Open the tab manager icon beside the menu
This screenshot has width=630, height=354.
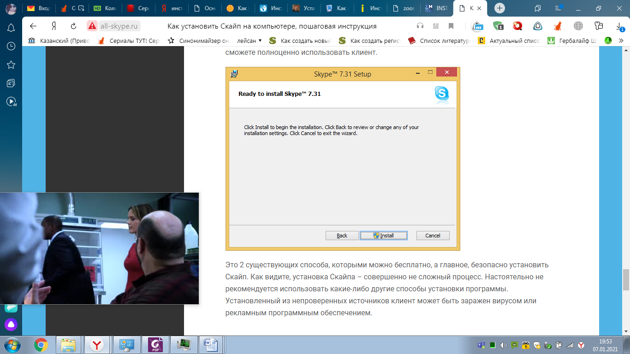click(538, 8)
